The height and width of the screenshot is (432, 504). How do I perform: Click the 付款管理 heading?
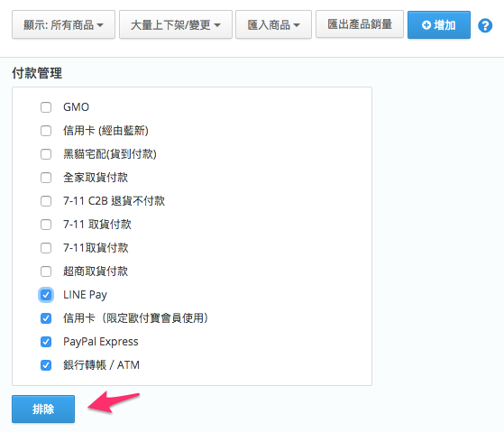(x=37, y=73)
